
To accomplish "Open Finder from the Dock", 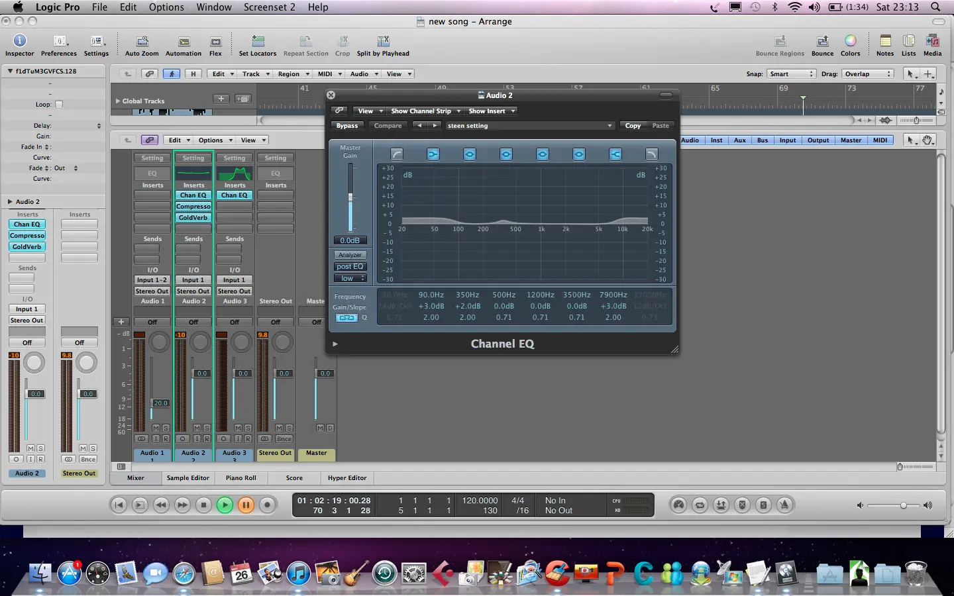I will [x=40, y=573].
